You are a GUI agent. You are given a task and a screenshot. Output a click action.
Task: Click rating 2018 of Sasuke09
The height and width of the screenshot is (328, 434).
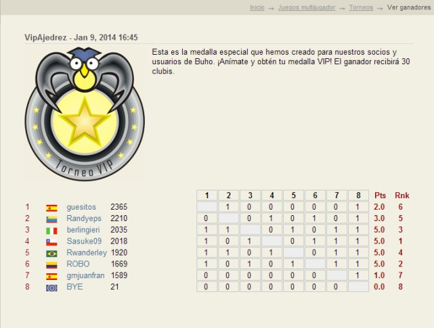[118, 241]
